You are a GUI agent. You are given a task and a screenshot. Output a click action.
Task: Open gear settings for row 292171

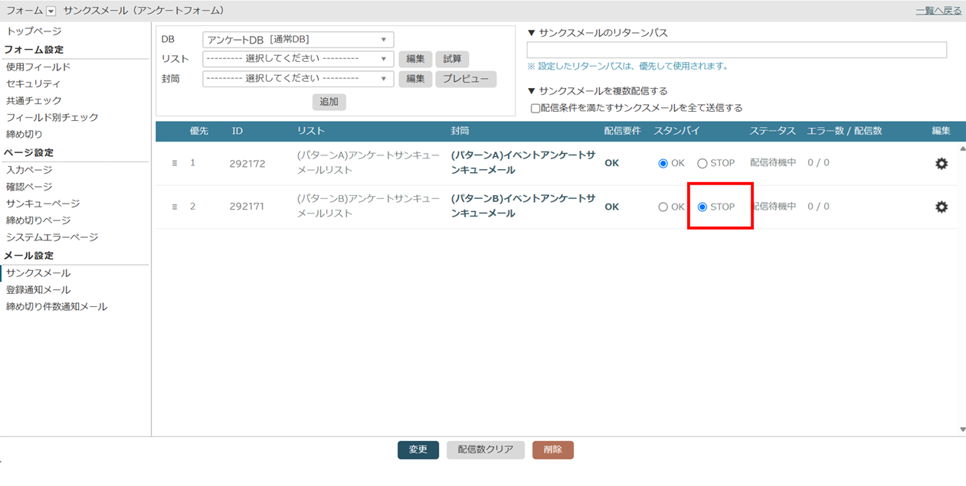(941, 207)
